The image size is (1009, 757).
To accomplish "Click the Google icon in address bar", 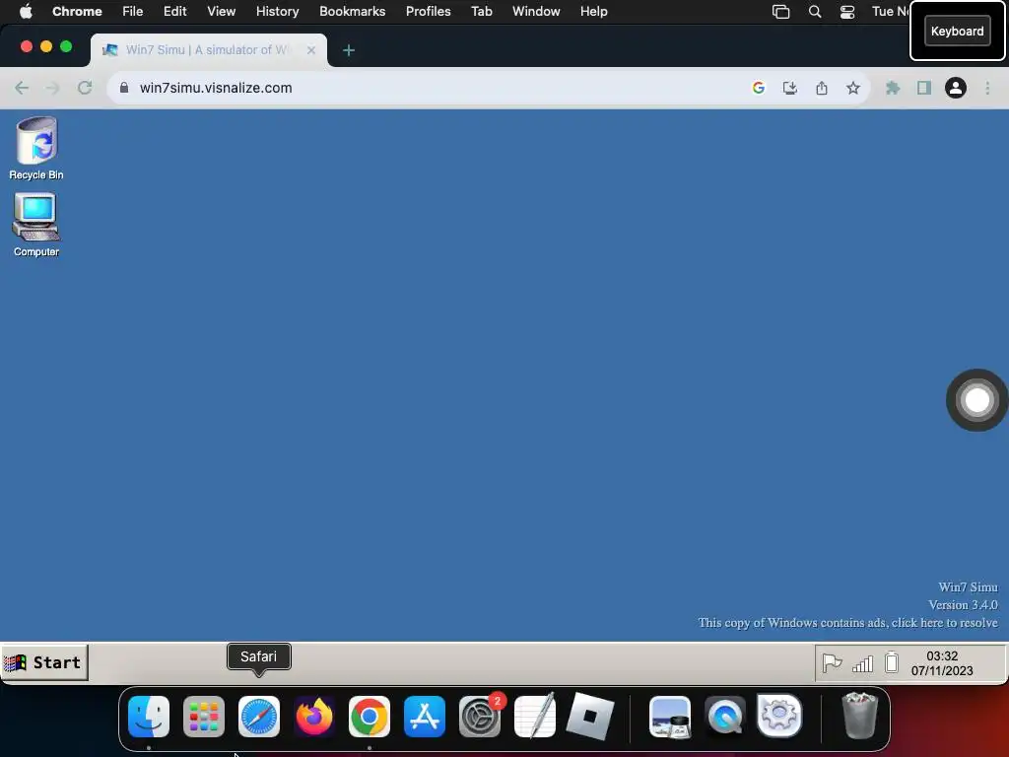I will click(x=759, y=88).
